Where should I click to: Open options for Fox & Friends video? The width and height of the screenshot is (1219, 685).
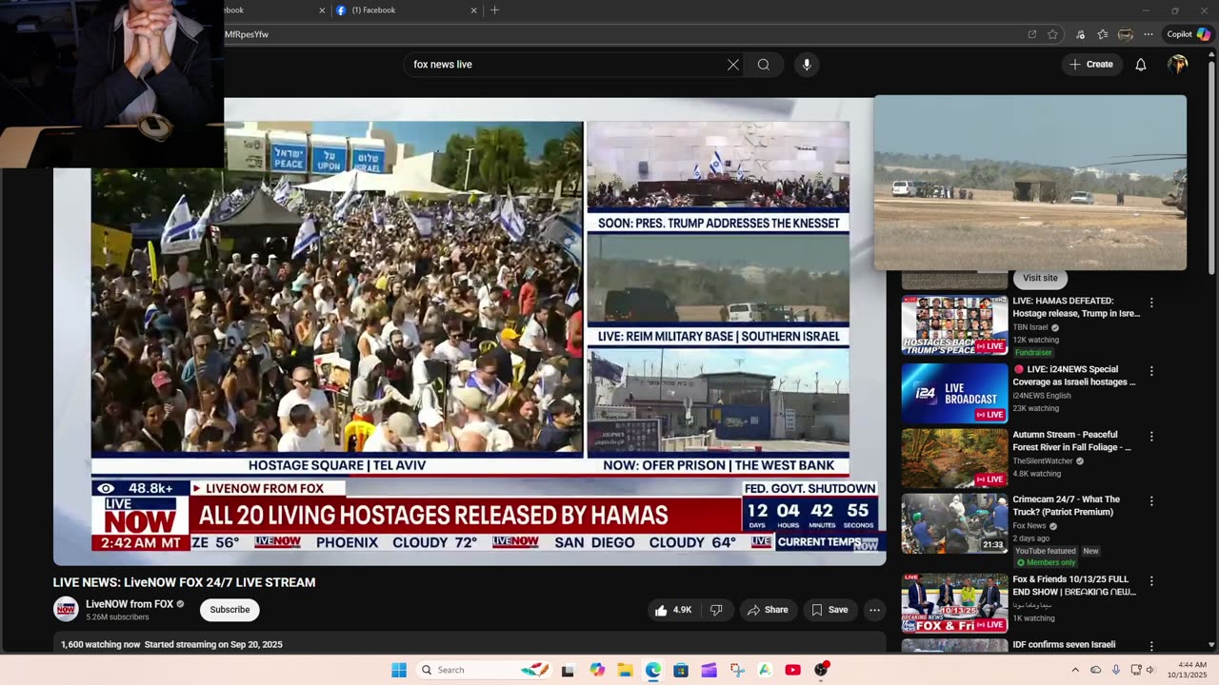pos(1151,581)
